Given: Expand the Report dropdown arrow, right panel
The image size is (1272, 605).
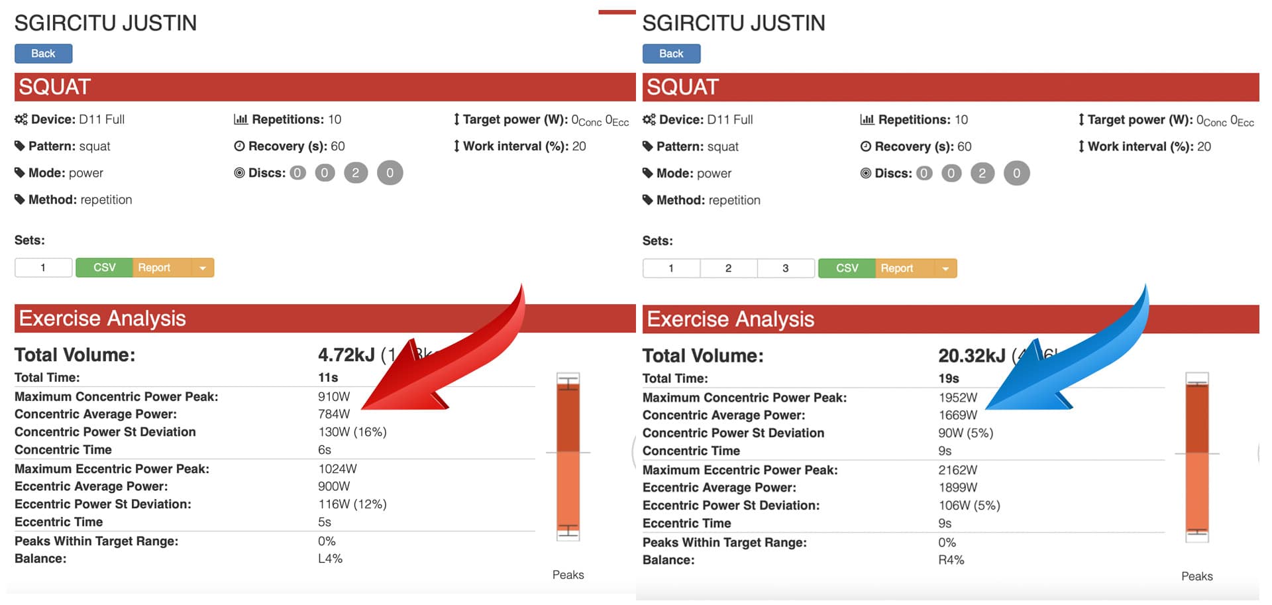Looking at the screenshot, I should tap(945, 268).
